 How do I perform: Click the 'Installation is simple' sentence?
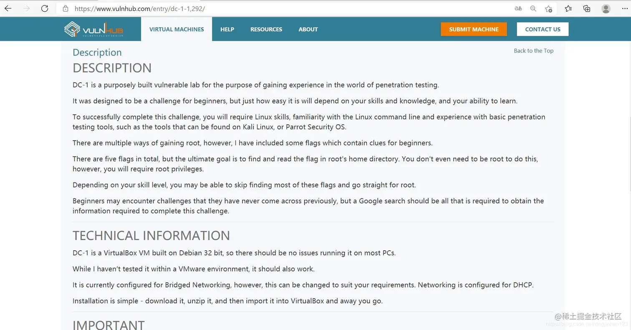click(x=227, y=301)
